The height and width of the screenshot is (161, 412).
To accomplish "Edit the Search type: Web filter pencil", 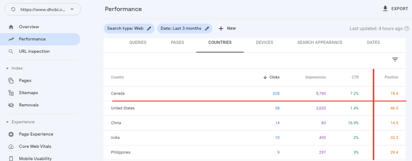I will pos(149,29).
